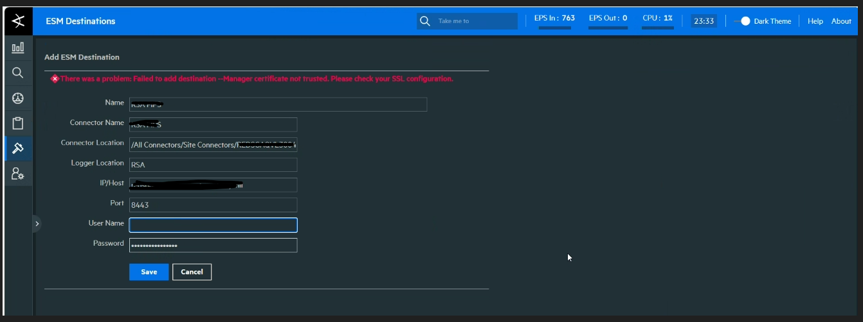The width and height of the screenshot is (863, 322).
Task: Click into the Name field
Action: point(278,105)
